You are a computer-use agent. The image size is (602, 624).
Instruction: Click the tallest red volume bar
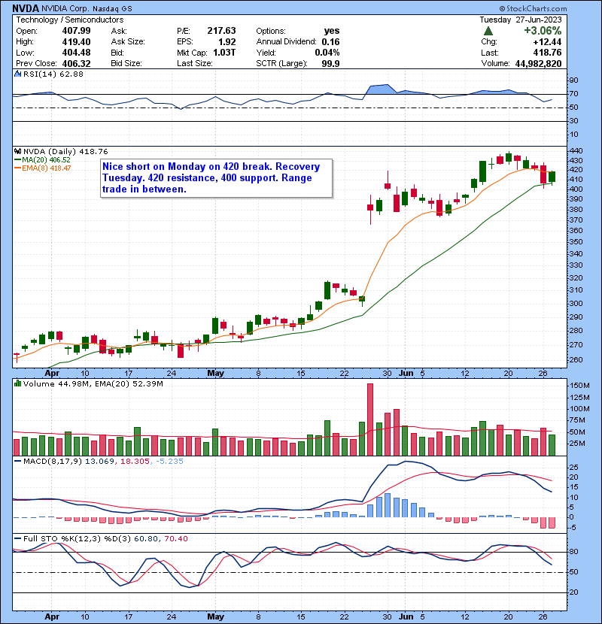[x=370, y=420]
